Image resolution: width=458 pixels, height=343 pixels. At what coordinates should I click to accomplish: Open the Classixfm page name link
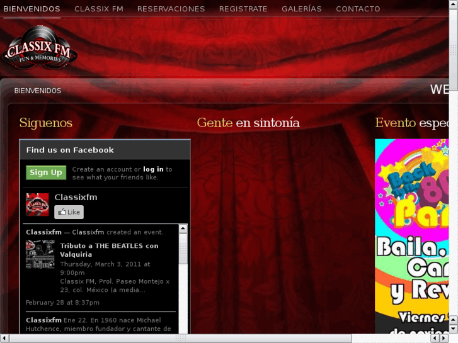[x=76, y=197]
